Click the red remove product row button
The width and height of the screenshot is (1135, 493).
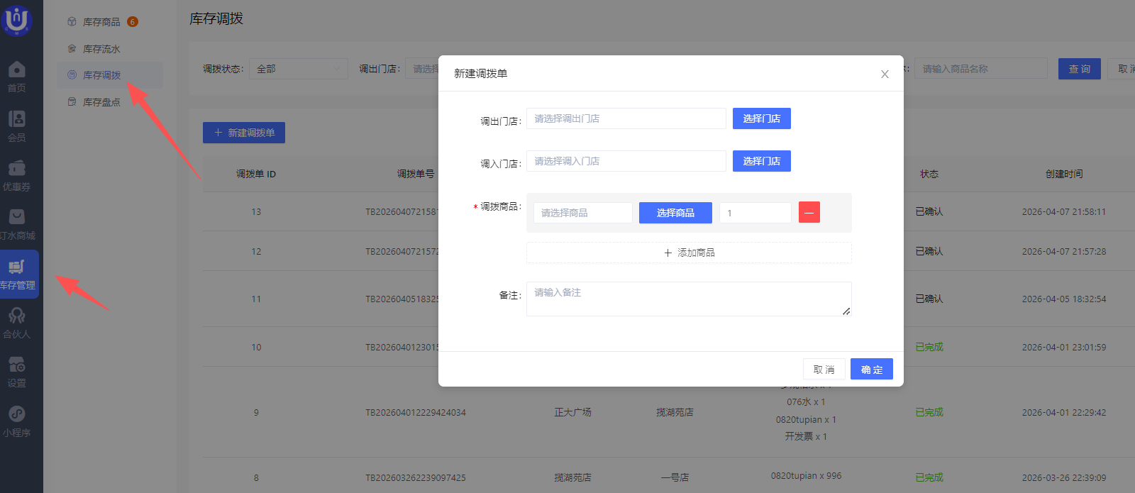[x=809, y=213]
